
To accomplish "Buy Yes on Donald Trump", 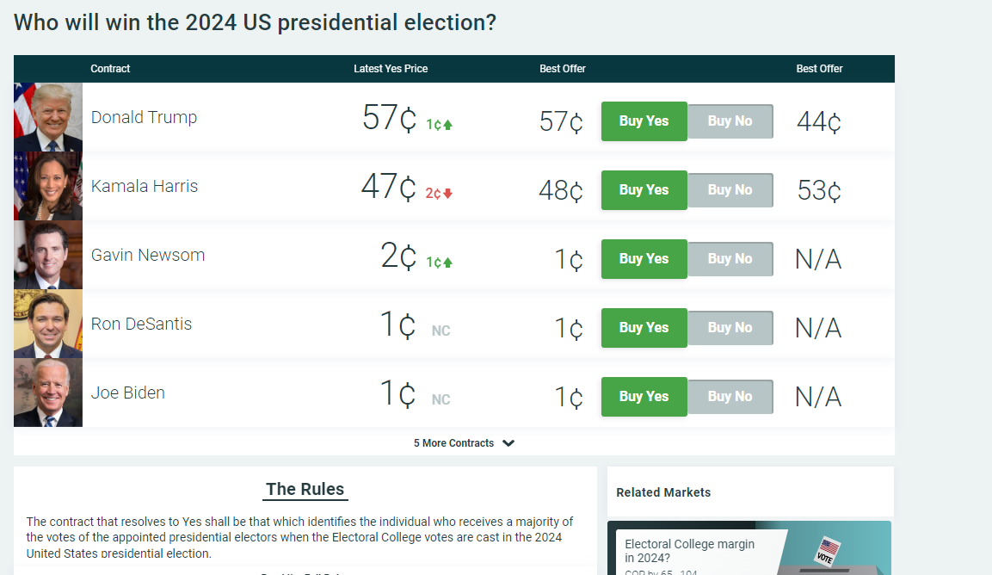I will (644, 121).
